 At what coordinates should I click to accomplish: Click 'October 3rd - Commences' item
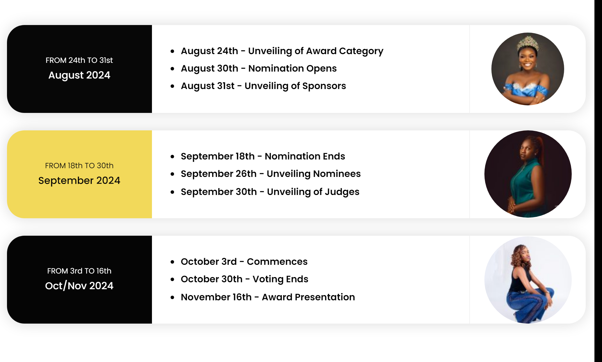coord(244,262)
